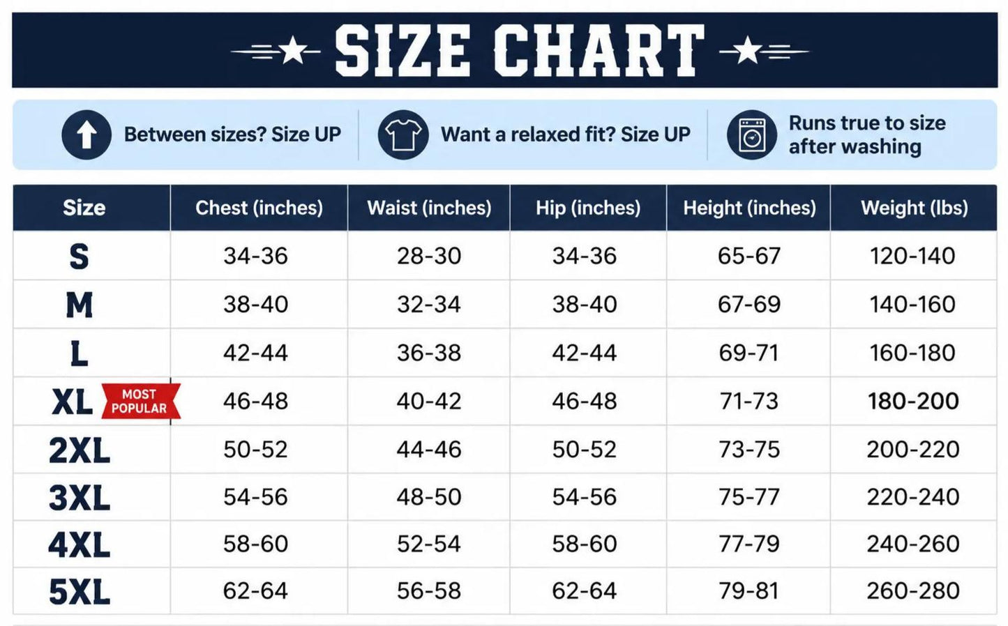The width and height of the screenshot is (1008, 626).
Task: Click 'Runs true to size after washing'
Action: tap(867, 135)
